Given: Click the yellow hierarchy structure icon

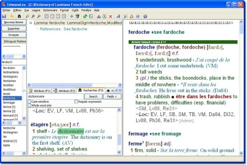Looking at the screenshot, I should point(132,16).
